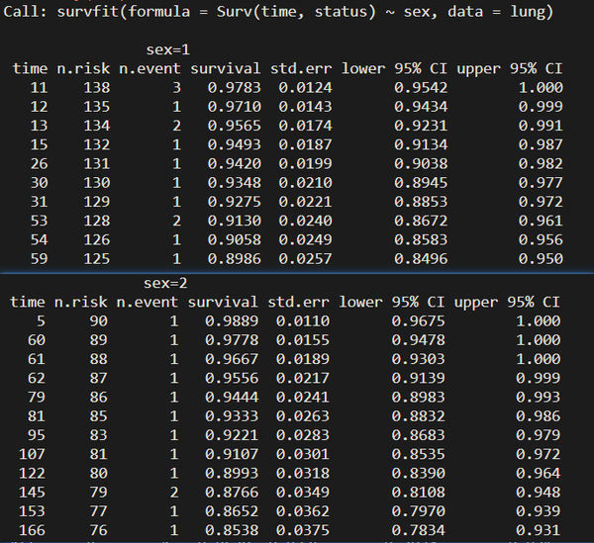Click survival value 0.8538 at time 166

click(x=232, y=530)
